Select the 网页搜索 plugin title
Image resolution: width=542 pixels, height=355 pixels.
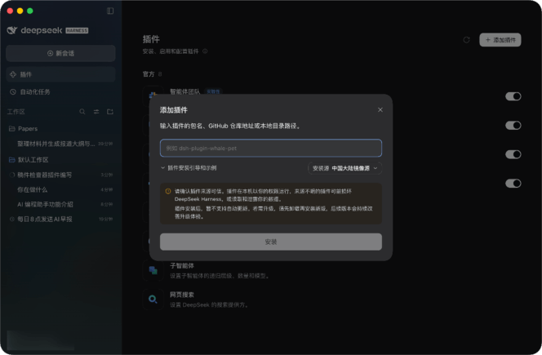(x=182, y=295)
